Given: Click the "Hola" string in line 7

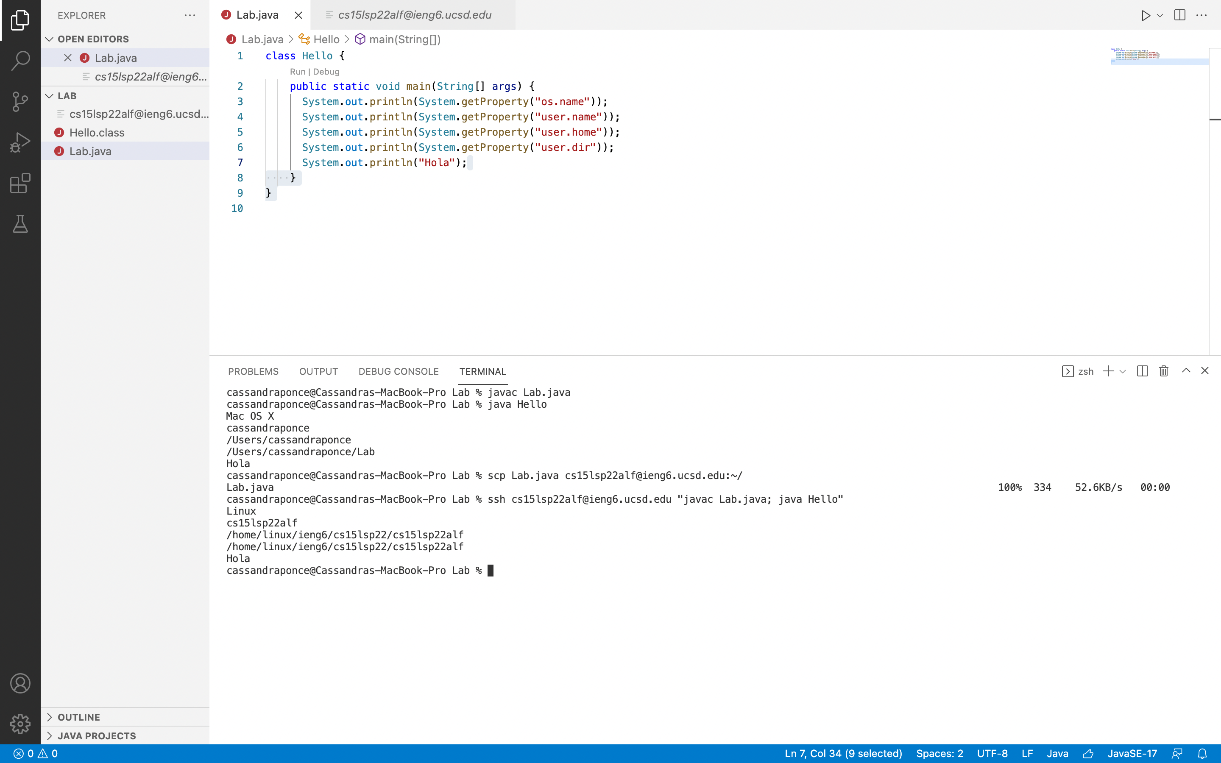Looking at the screenshot, I should click(x=436, y=162).
